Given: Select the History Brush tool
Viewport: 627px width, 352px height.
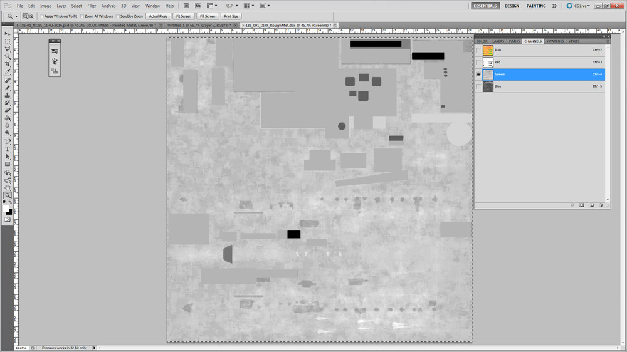Looking at the screenshot, I should 8,103.
